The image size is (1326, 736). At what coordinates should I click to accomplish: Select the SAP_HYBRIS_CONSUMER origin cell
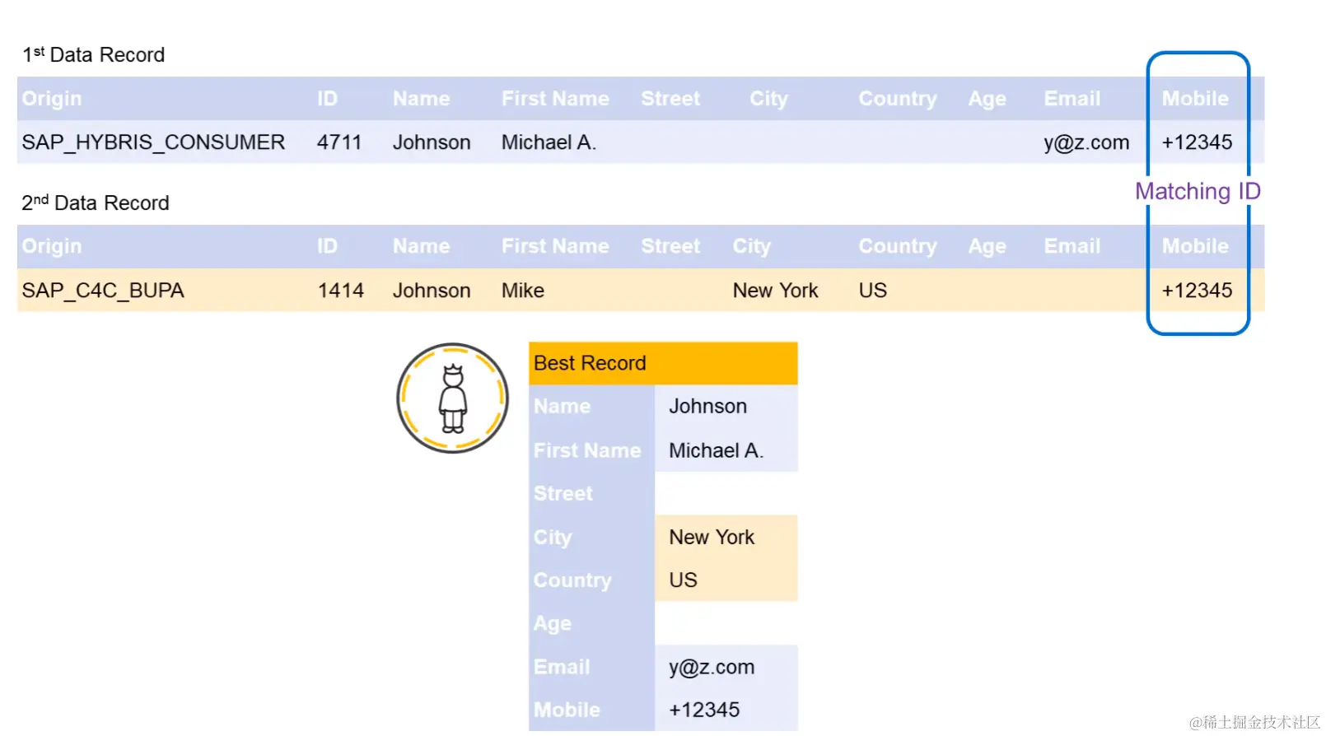[153, 142]
